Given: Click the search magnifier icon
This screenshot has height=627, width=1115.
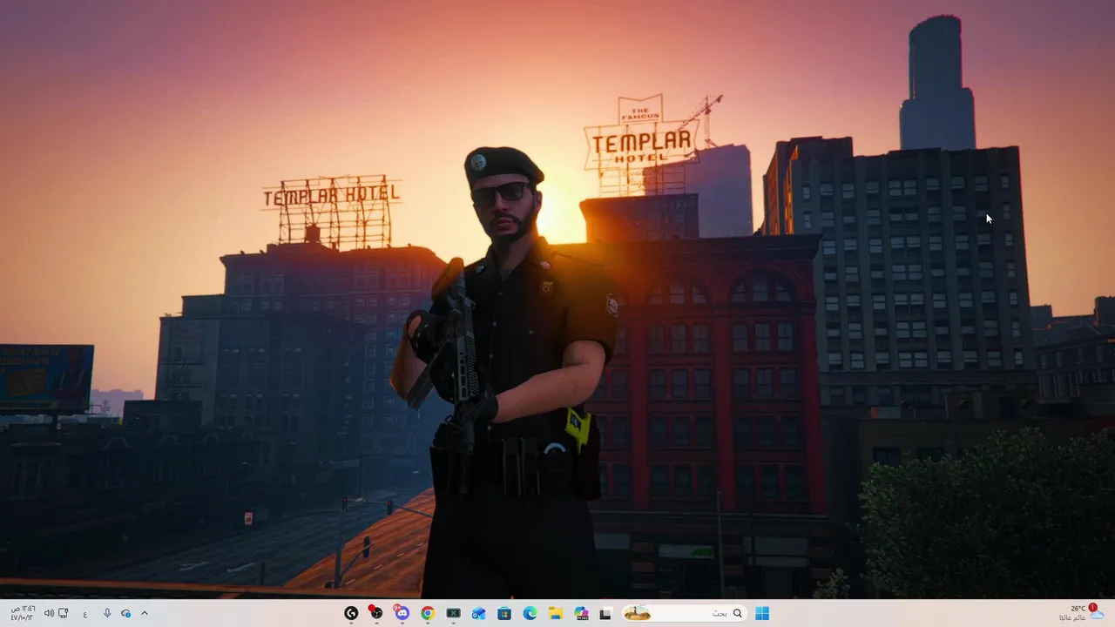Looking at the screenshot, I should pos(738,613).
